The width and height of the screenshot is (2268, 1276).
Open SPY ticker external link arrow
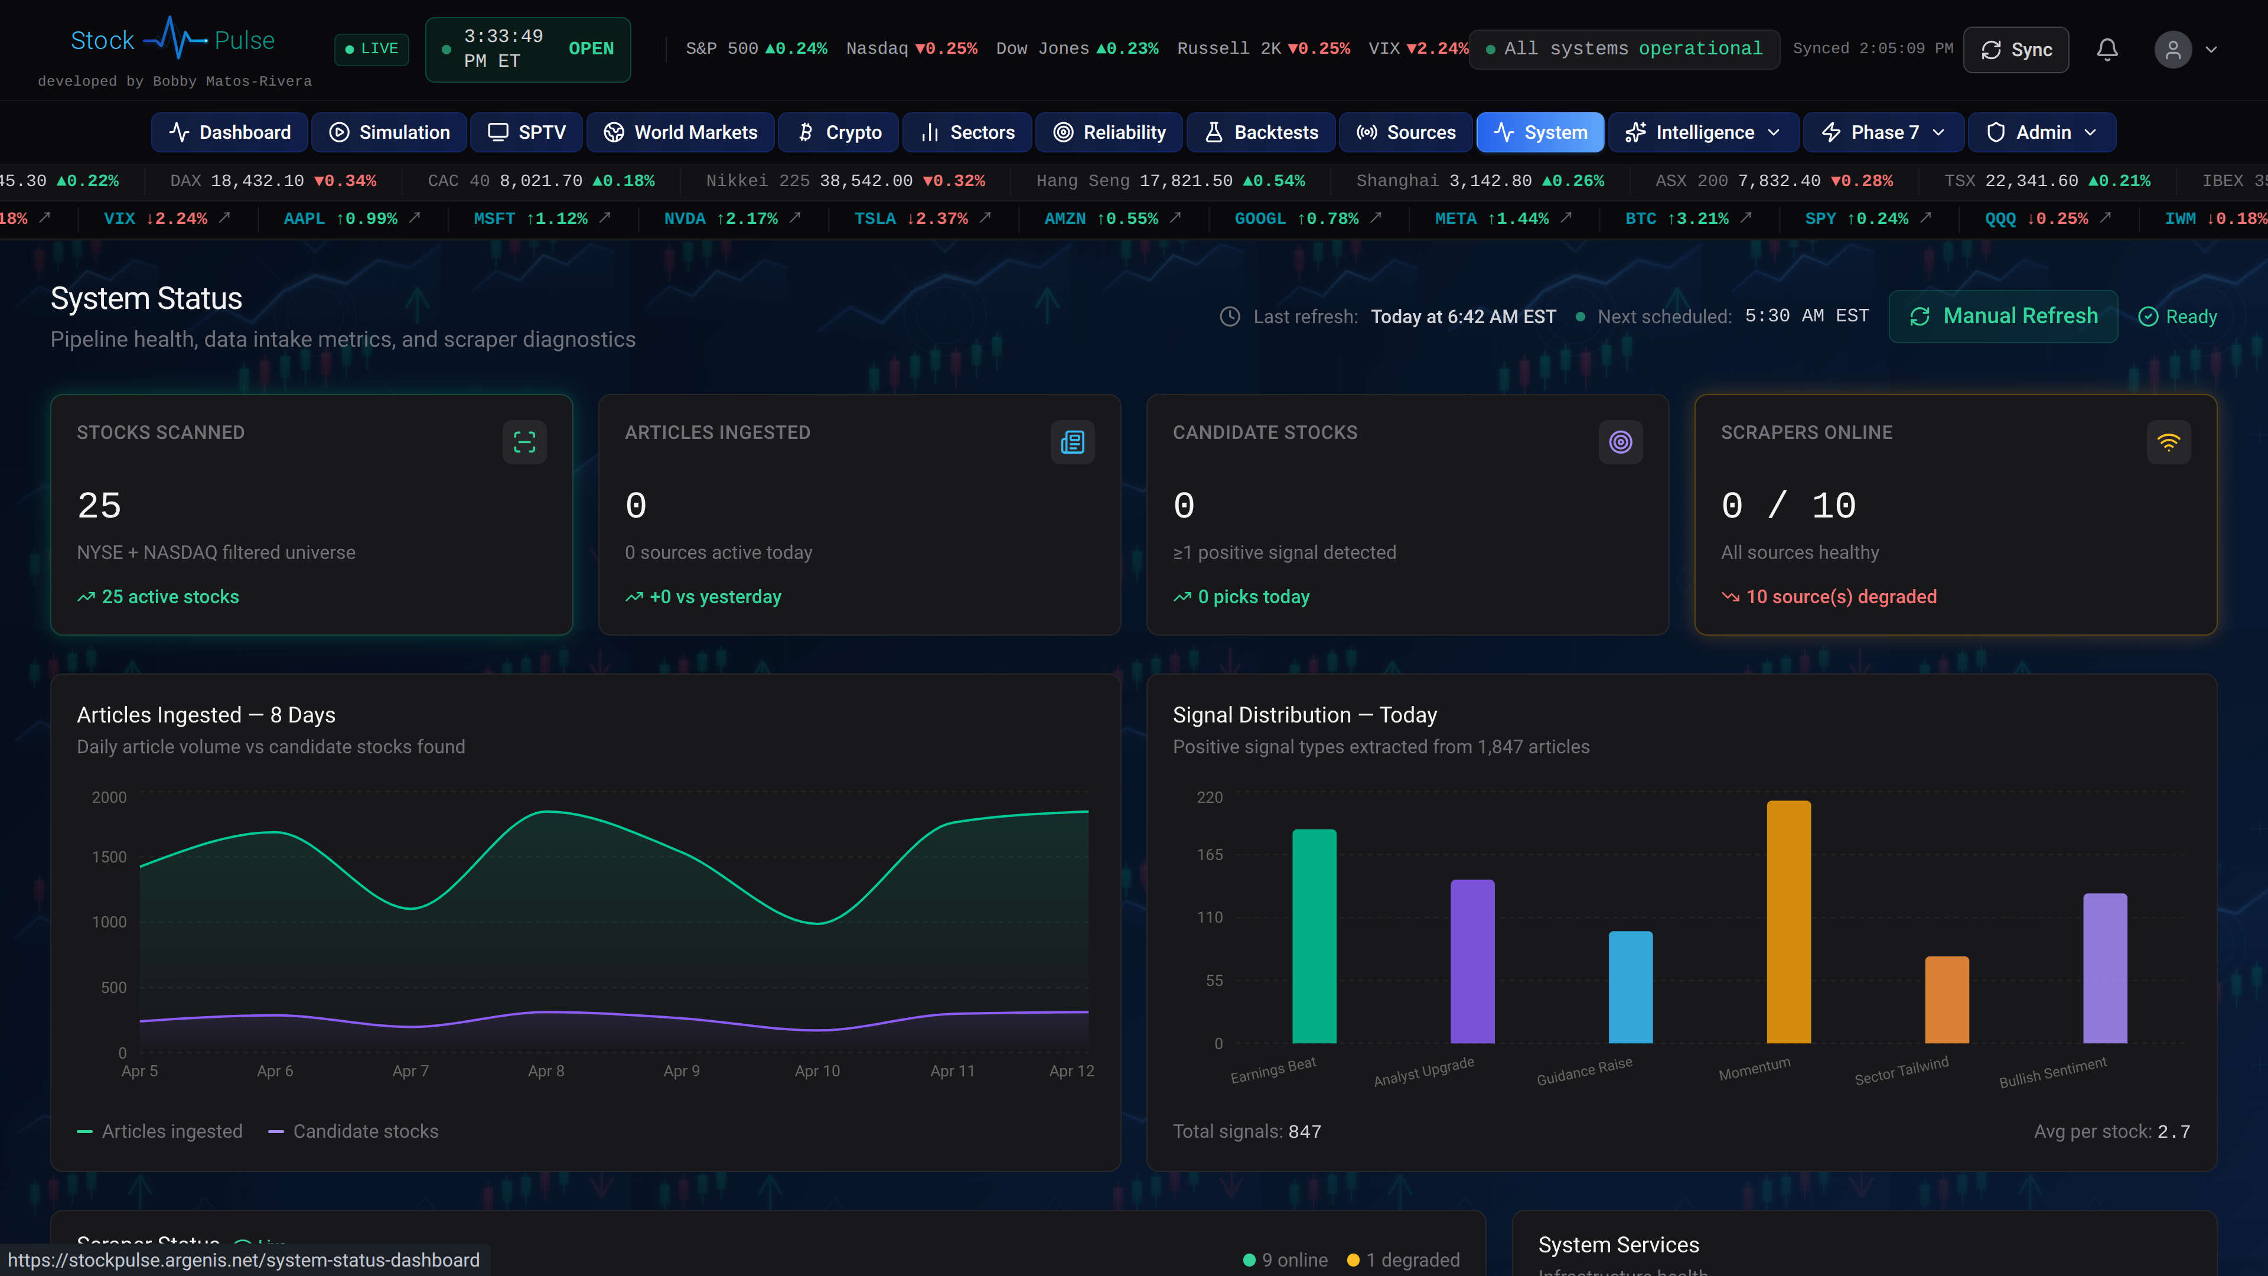click(1925, 217)
